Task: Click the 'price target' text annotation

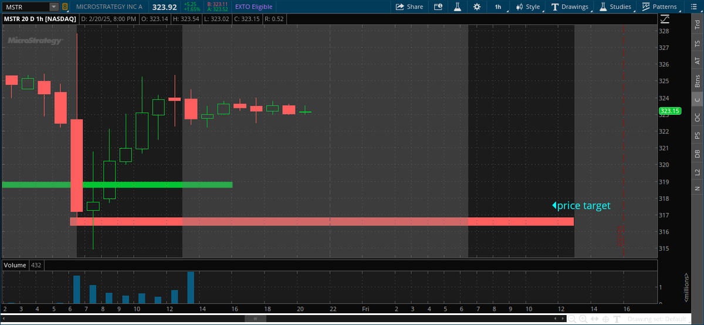Action: 584,206
